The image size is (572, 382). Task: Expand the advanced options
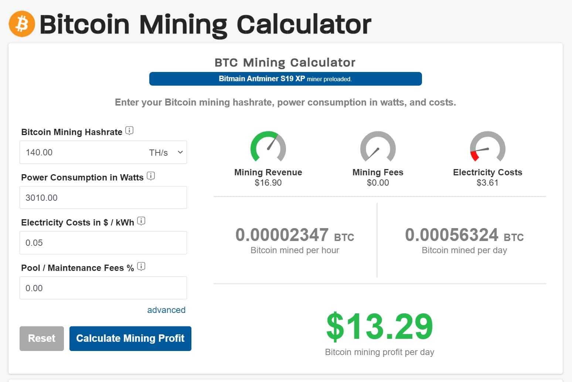click(x=166, y=310)
